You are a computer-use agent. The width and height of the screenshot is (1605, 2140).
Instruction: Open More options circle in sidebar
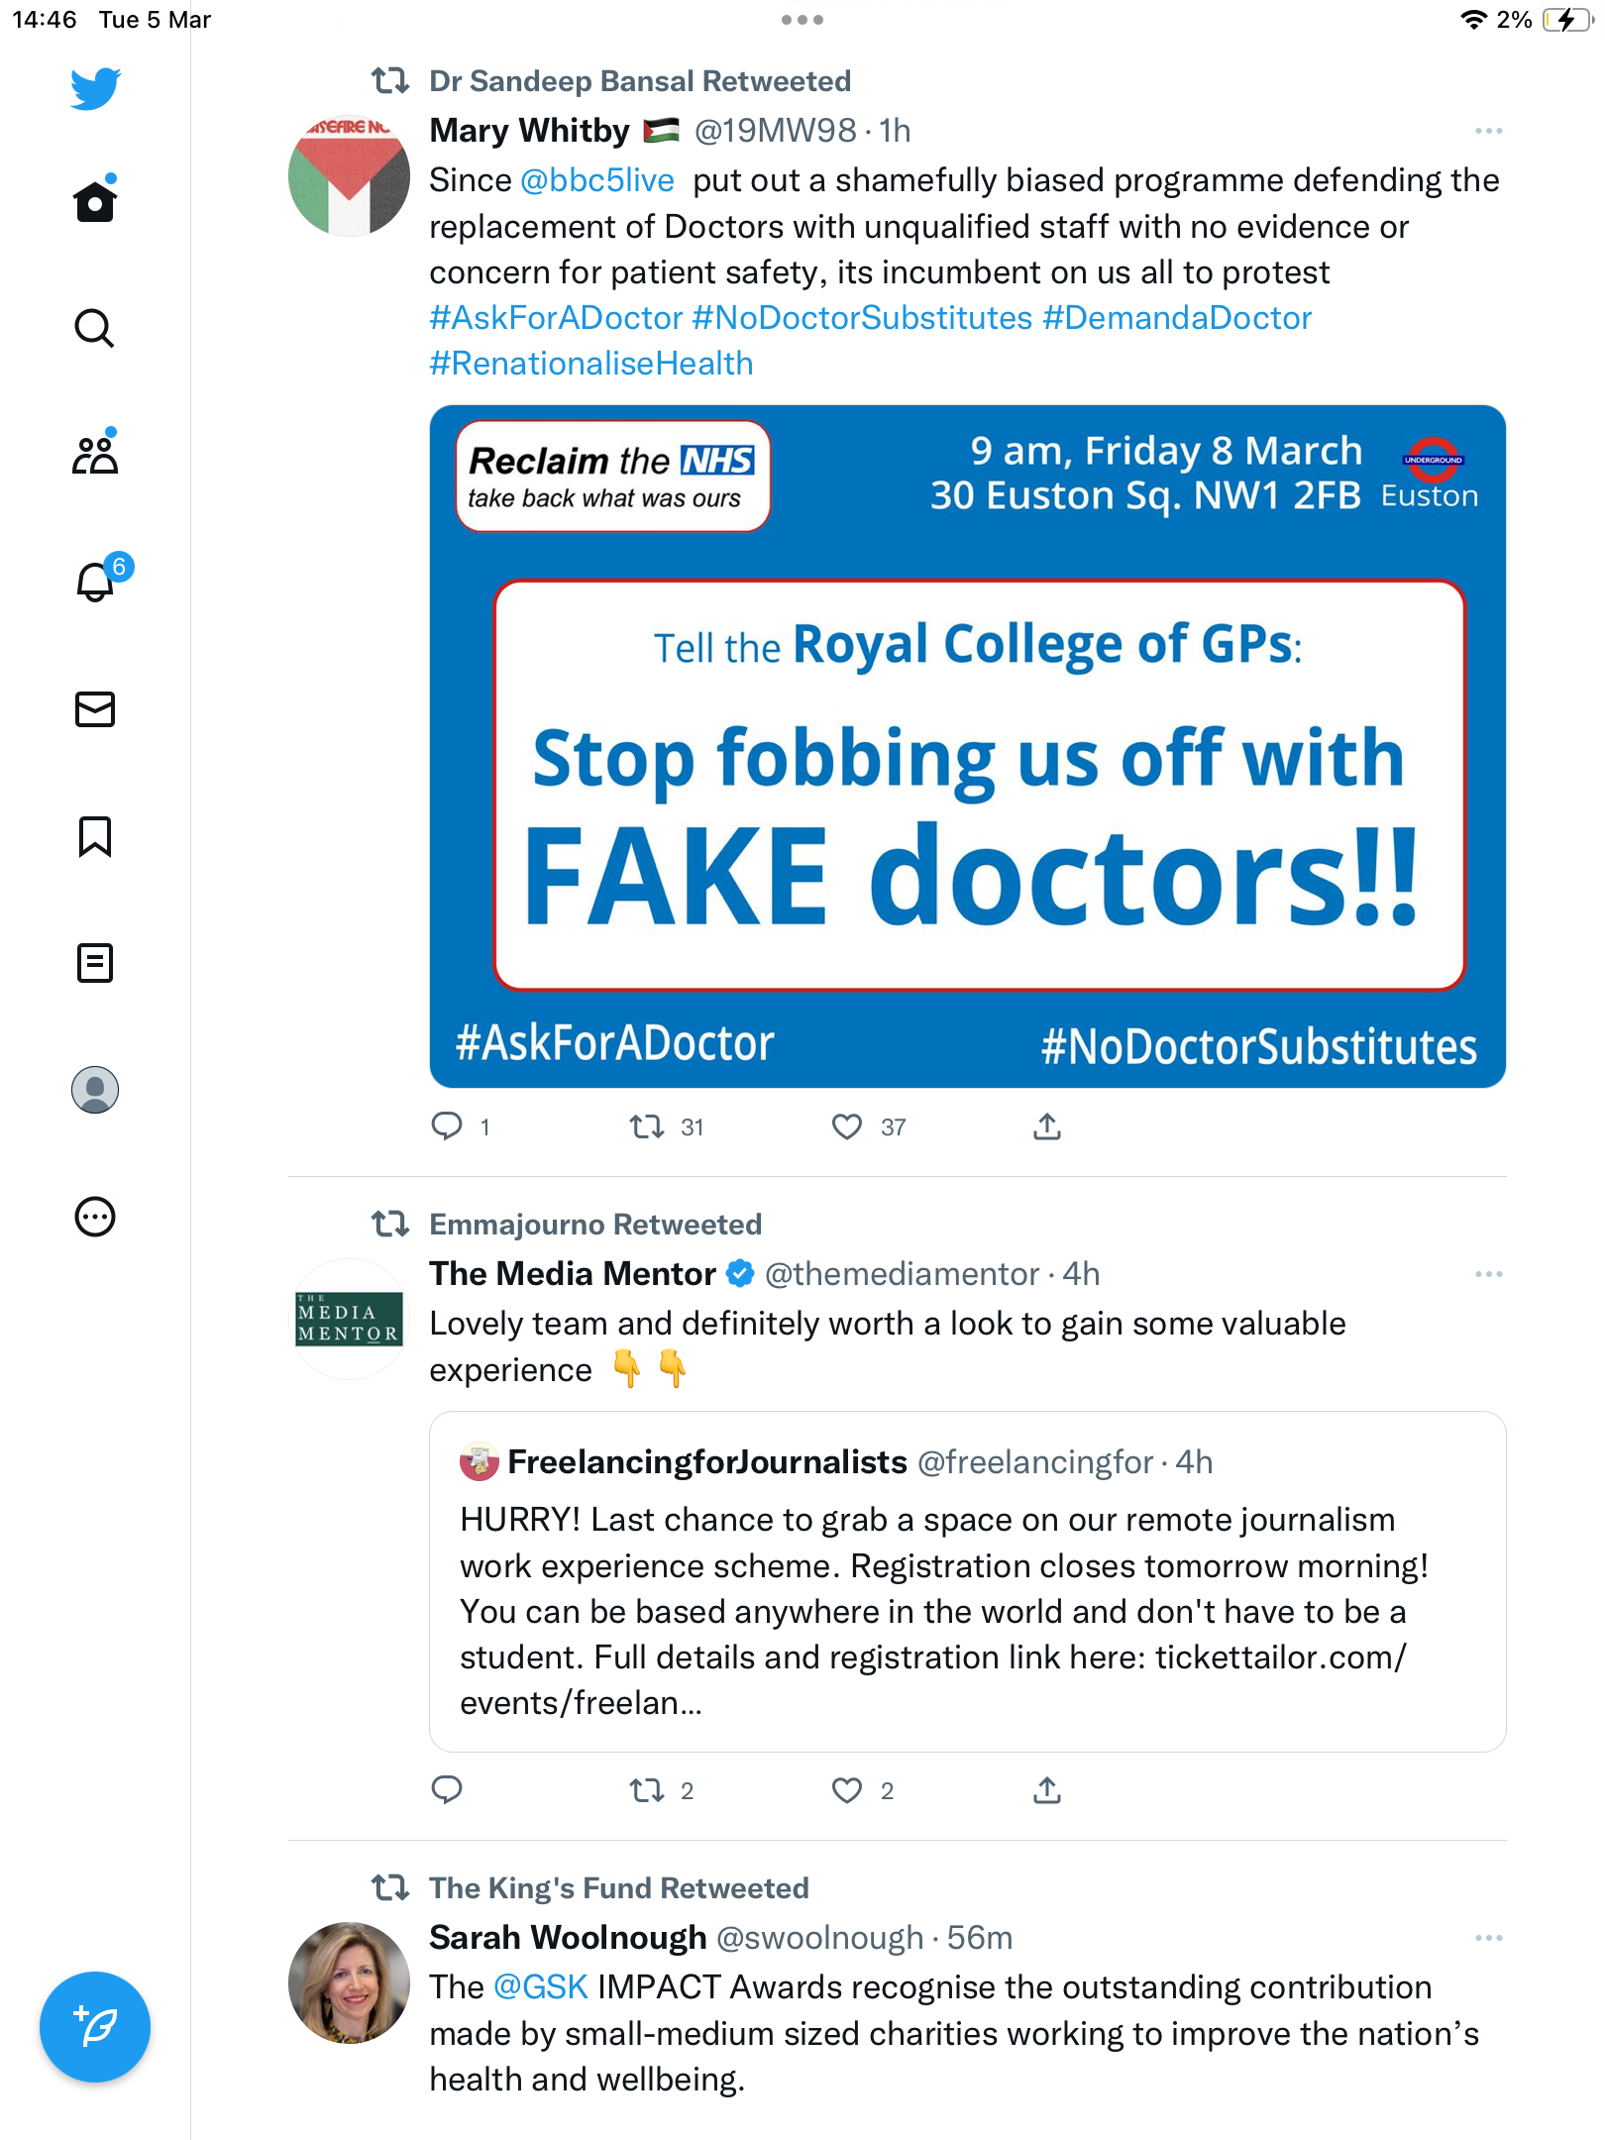coord(95,1217)
